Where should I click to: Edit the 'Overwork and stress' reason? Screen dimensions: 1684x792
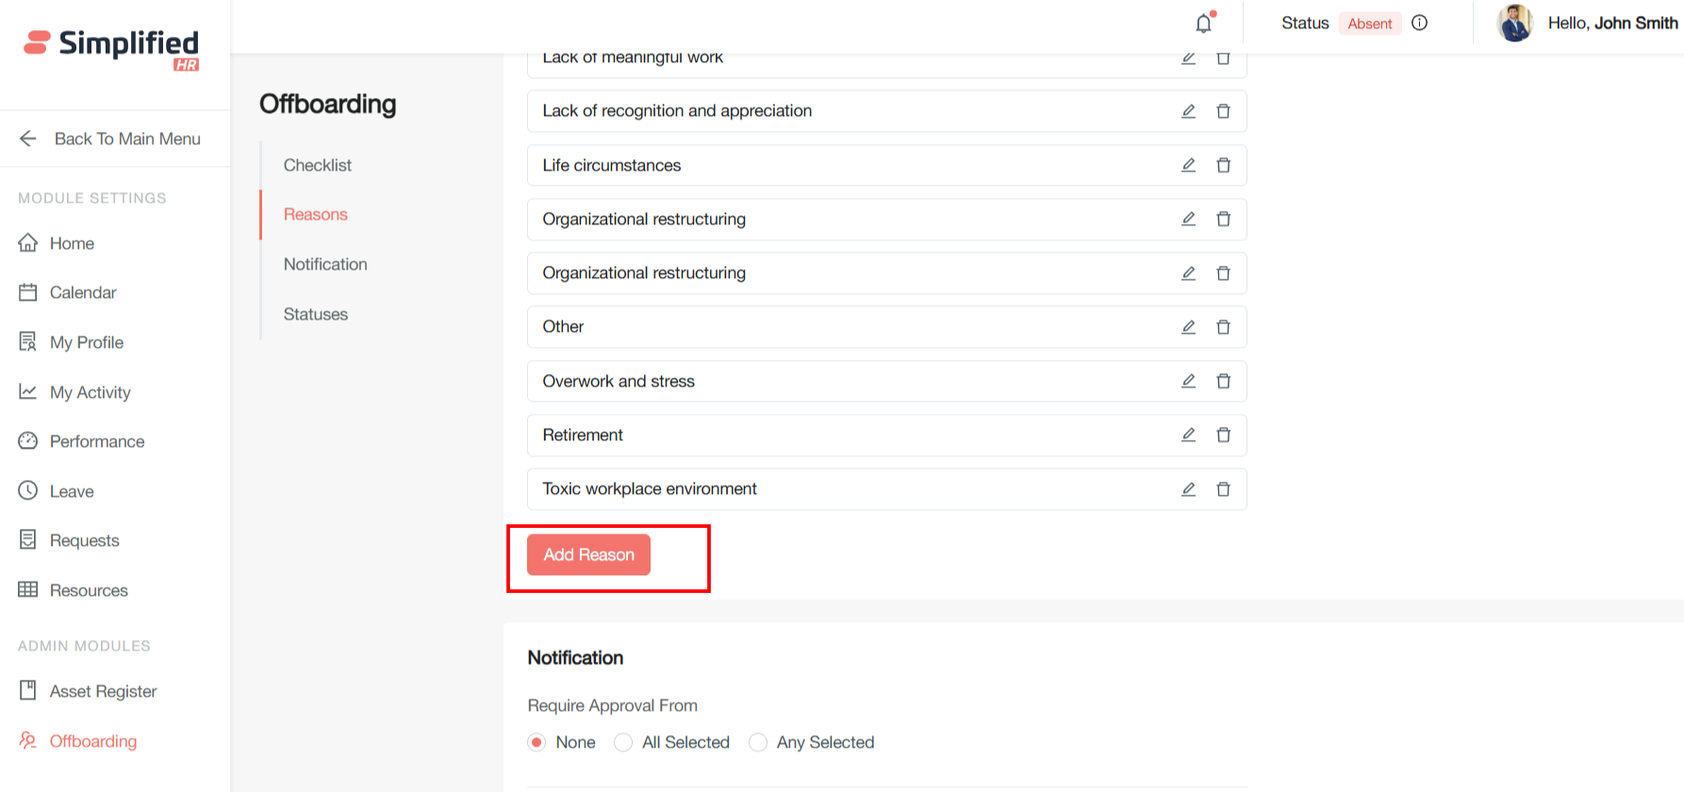tap(1188, 381)
